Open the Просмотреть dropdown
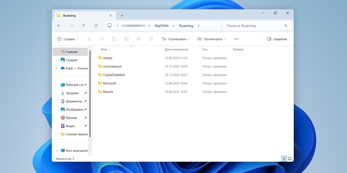The height and width of the screenshot is (173, 347). point(212,39)
